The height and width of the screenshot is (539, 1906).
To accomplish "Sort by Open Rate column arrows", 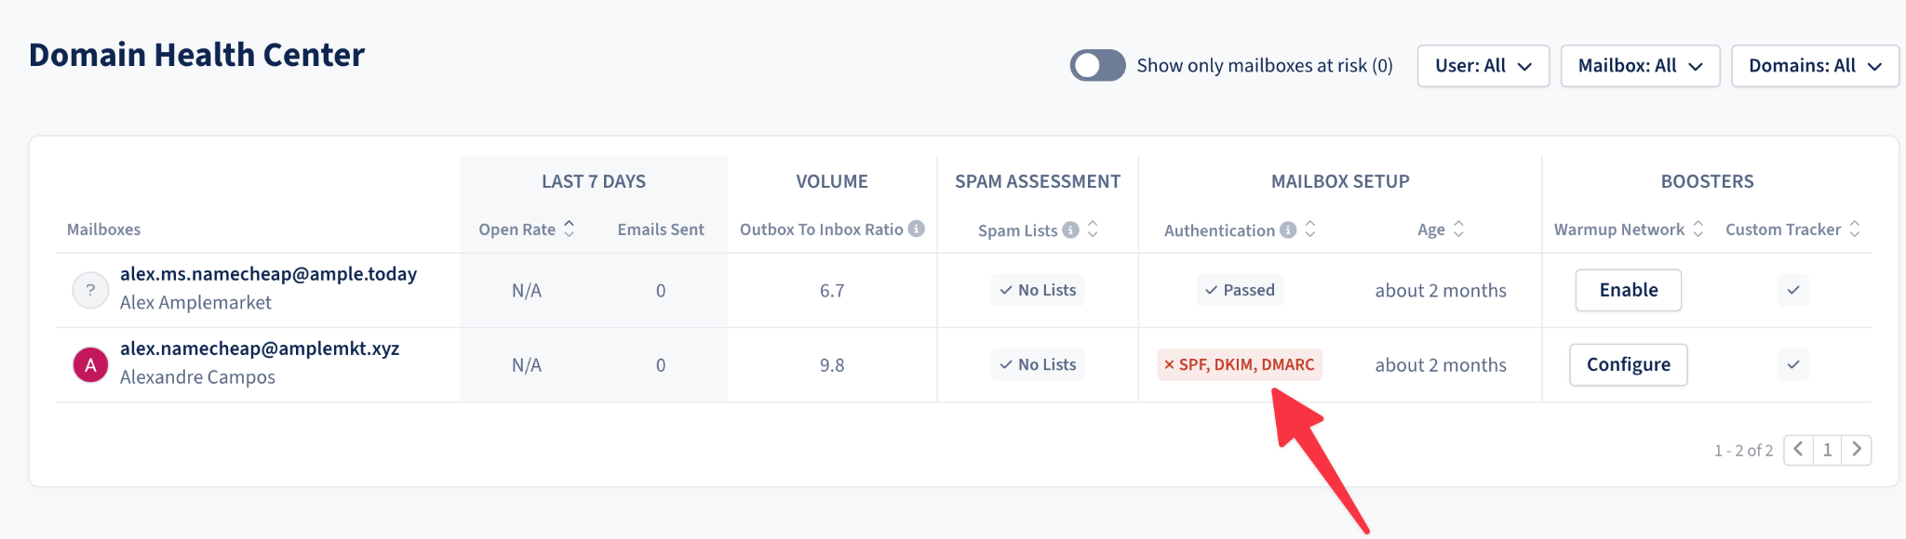I will click(x=570, y=229).
